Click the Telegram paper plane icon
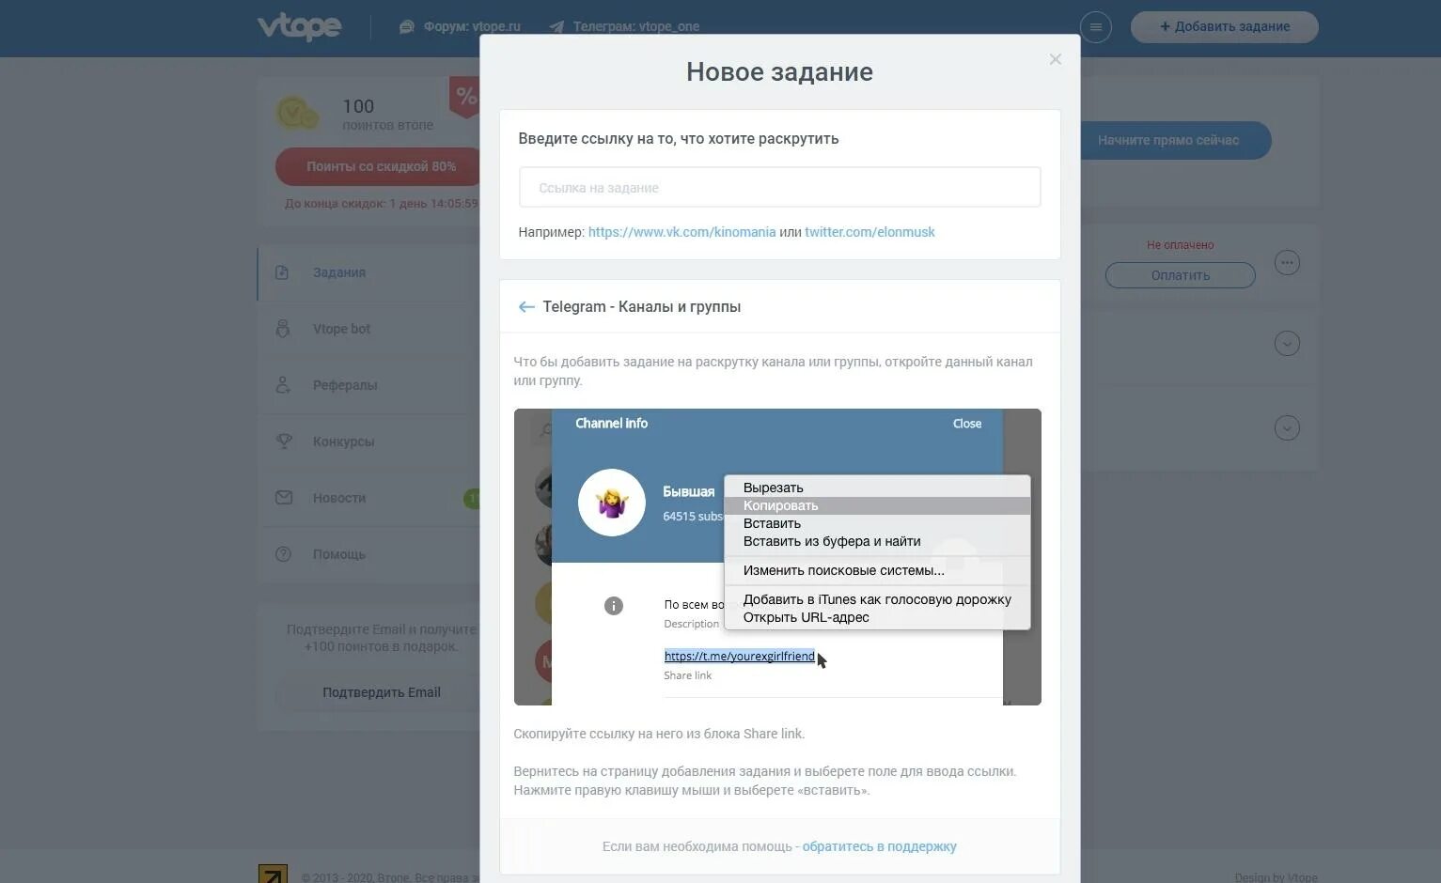The width and height of the screenshot is (1441, 883). coord(556,27)
